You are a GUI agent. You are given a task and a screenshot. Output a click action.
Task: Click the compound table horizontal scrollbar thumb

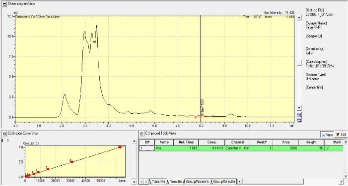tap(273, 182)
